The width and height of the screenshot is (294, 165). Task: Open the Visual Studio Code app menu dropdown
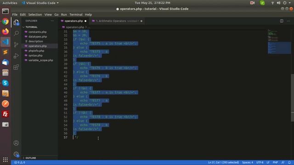click(40, 3)
